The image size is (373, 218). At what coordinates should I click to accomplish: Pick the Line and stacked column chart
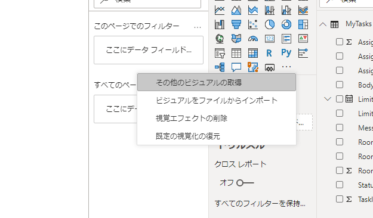point(270,10)
